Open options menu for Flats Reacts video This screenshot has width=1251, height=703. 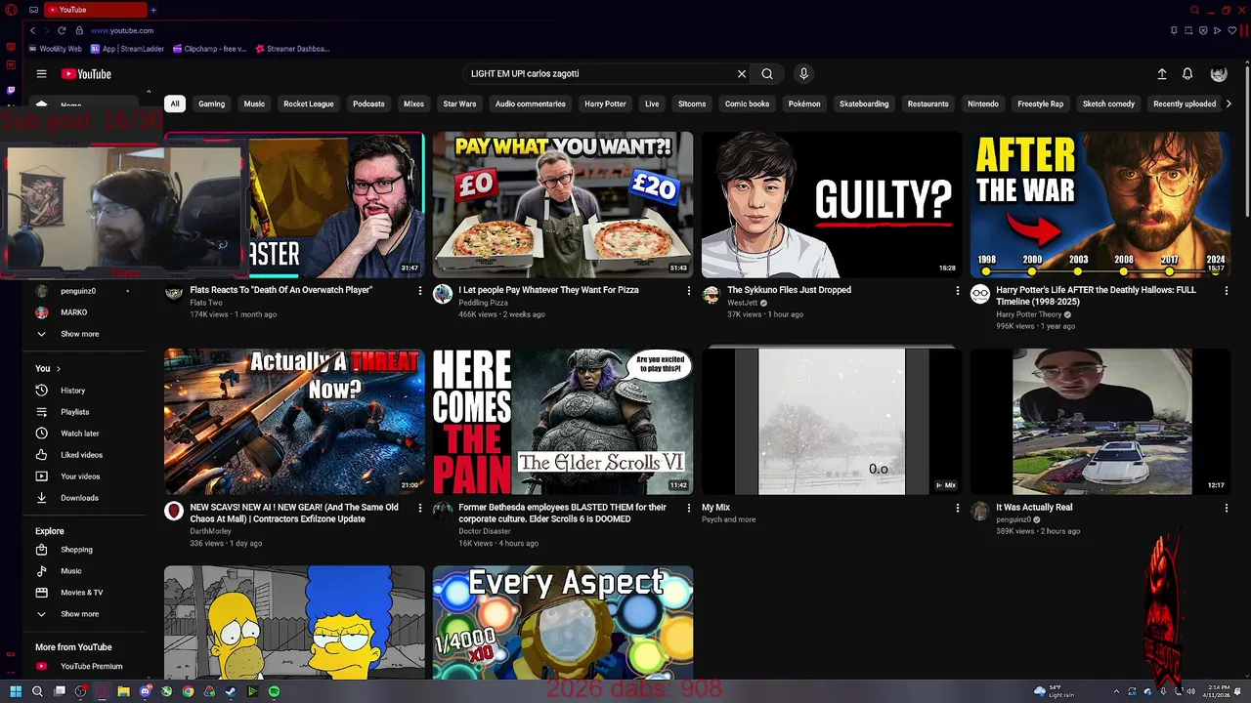coord(420,291)
